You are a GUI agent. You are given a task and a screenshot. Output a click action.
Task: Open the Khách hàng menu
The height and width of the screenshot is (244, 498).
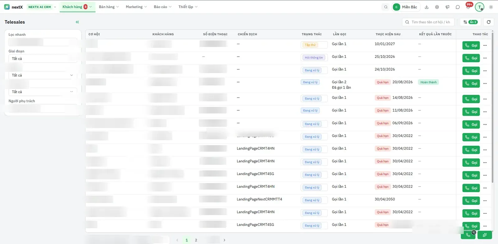pyautogui.click(x=77, y=7)
